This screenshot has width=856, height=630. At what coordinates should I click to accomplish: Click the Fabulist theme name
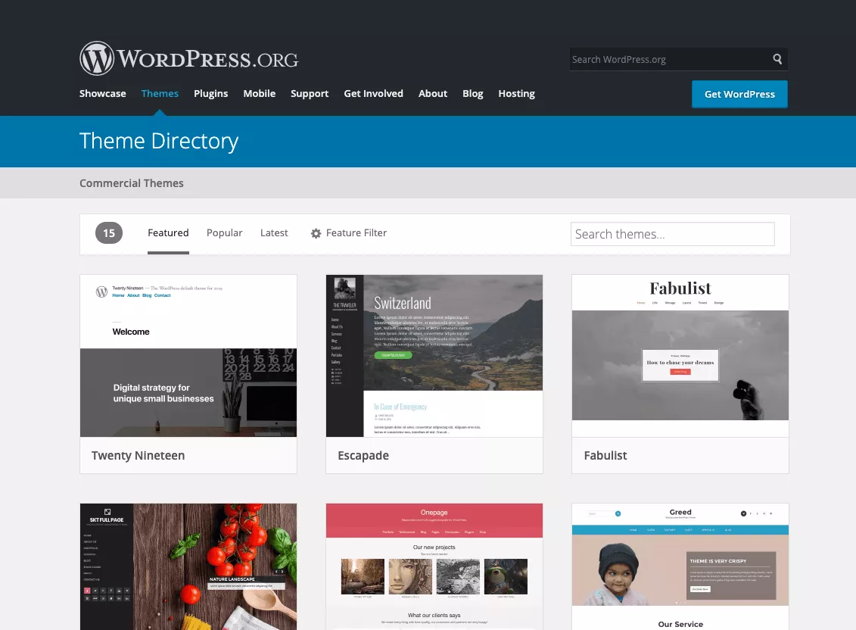pos(605,455)
